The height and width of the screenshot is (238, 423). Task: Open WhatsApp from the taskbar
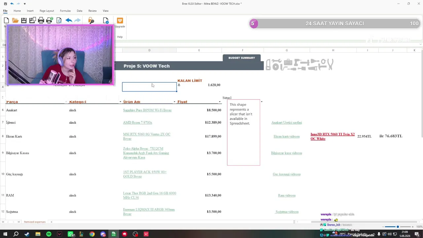click(70, 234)
